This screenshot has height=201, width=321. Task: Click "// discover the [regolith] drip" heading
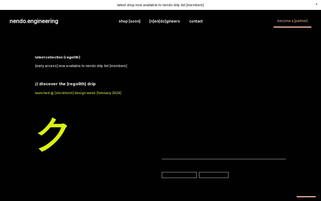[x=65, y=84]
